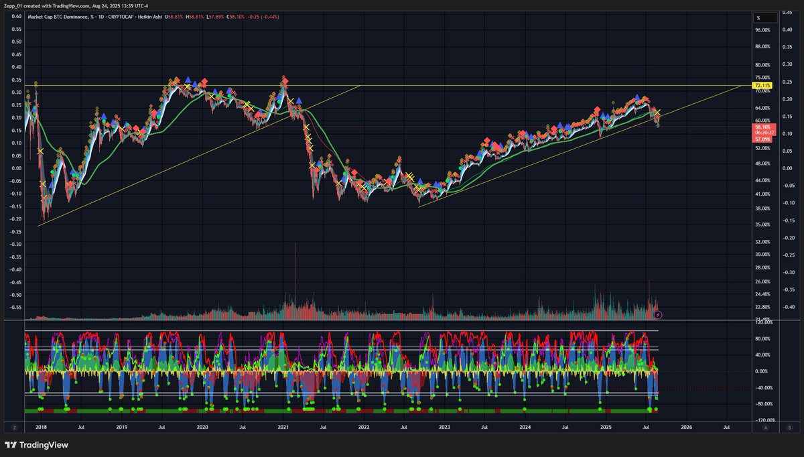
Task: Click the C58.10% close value in the legend
Action: [x=235, y=16]
